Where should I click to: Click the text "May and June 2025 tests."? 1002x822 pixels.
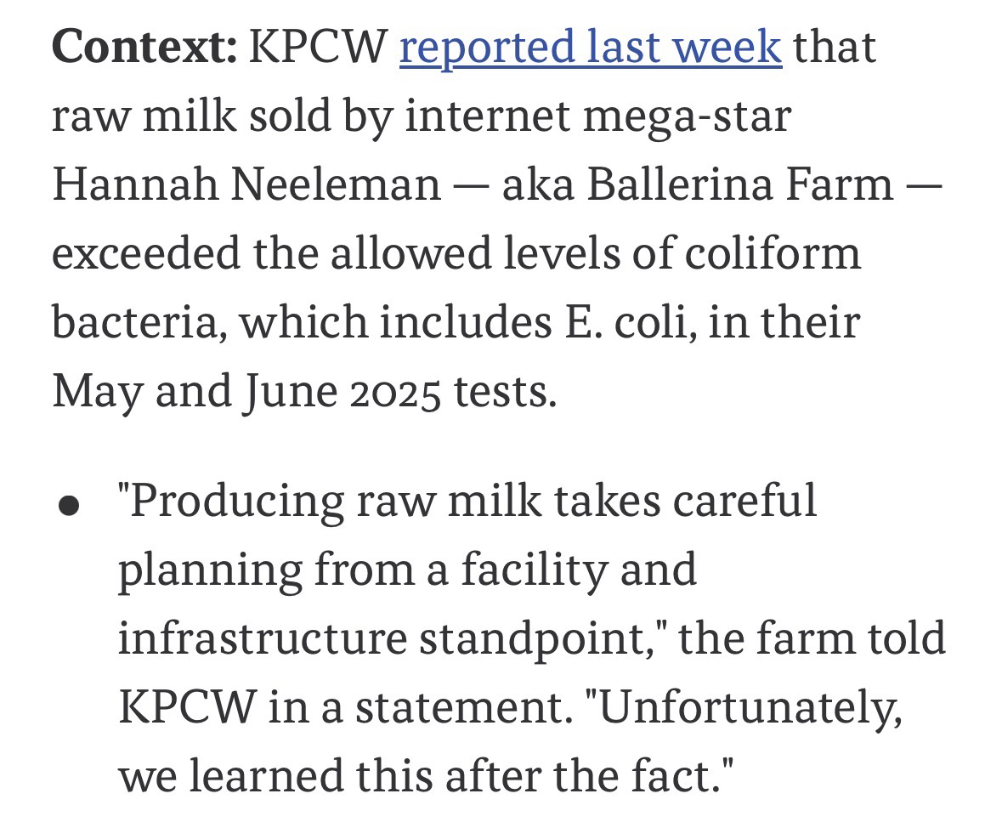click(x=304, y=392)
